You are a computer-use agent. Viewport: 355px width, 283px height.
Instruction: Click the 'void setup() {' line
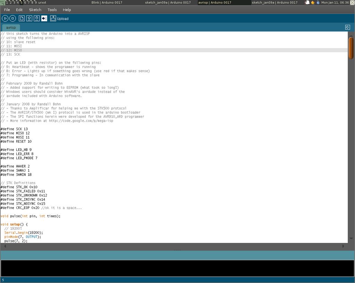point(14,224)
